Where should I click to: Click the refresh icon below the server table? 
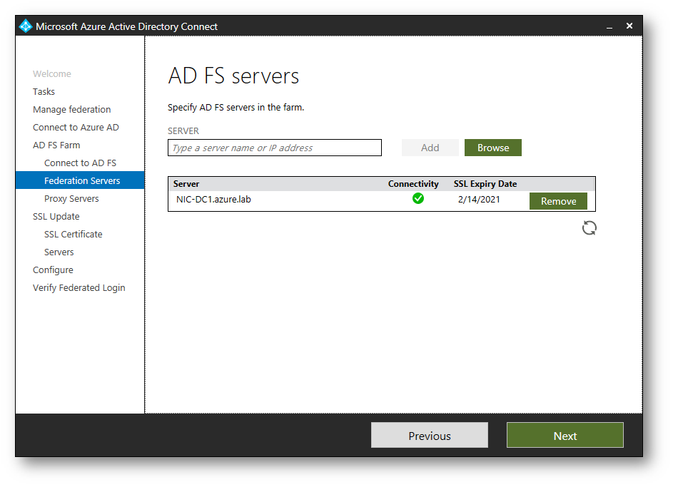pyautogui.click(x=589, y=227)
